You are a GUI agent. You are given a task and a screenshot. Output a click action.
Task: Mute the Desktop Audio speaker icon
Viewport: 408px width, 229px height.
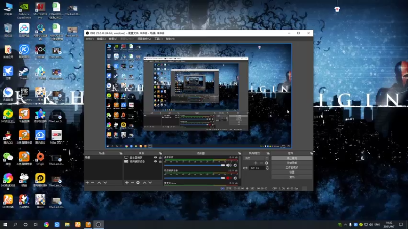pos(228,165)
